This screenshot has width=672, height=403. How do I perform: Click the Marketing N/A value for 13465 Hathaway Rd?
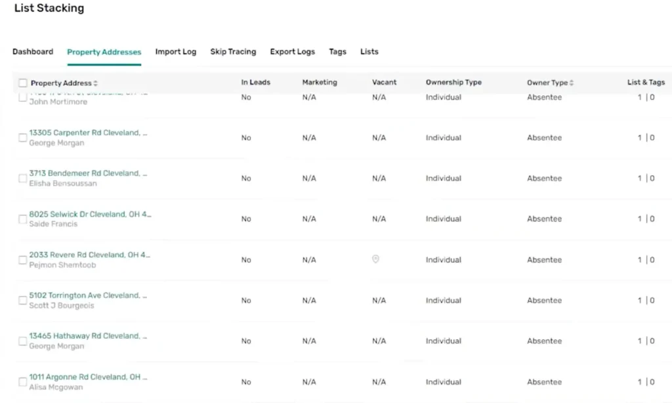coord(309,341)
